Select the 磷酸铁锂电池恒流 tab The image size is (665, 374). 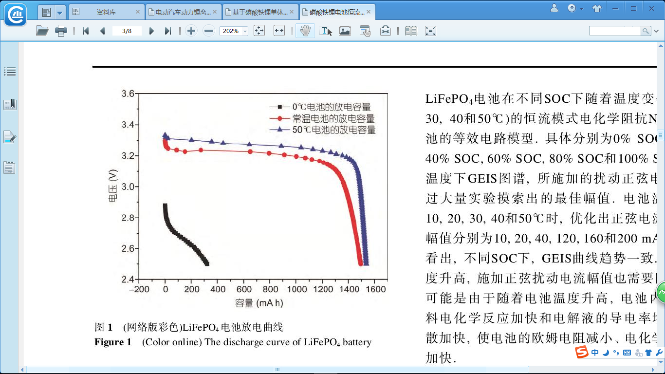337,12
